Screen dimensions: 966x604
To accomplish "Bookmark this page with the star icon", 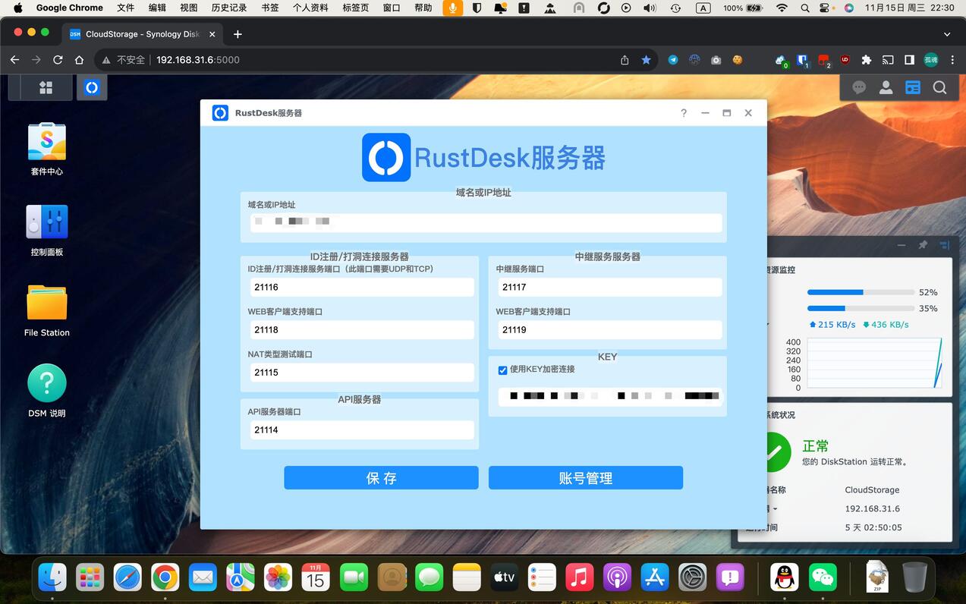I will point(646,60).
